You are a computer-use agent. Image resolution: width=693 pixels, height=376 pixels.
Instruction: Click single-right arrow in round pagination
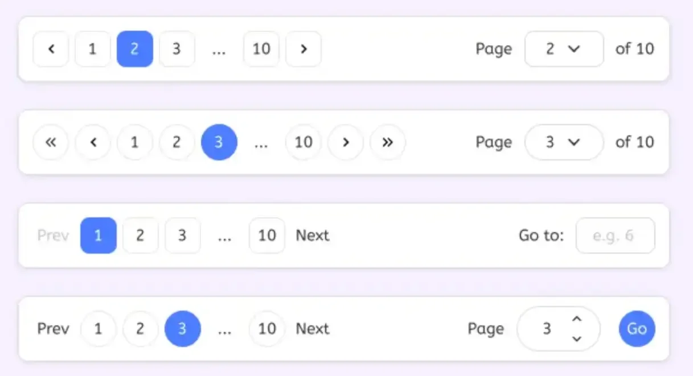tap(346, 142)
